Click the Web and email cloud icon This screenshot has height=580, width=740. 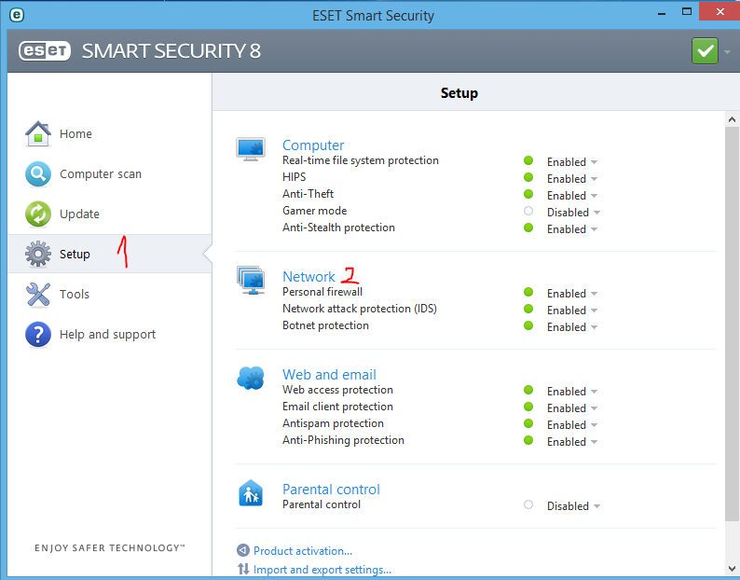point(251,378)
